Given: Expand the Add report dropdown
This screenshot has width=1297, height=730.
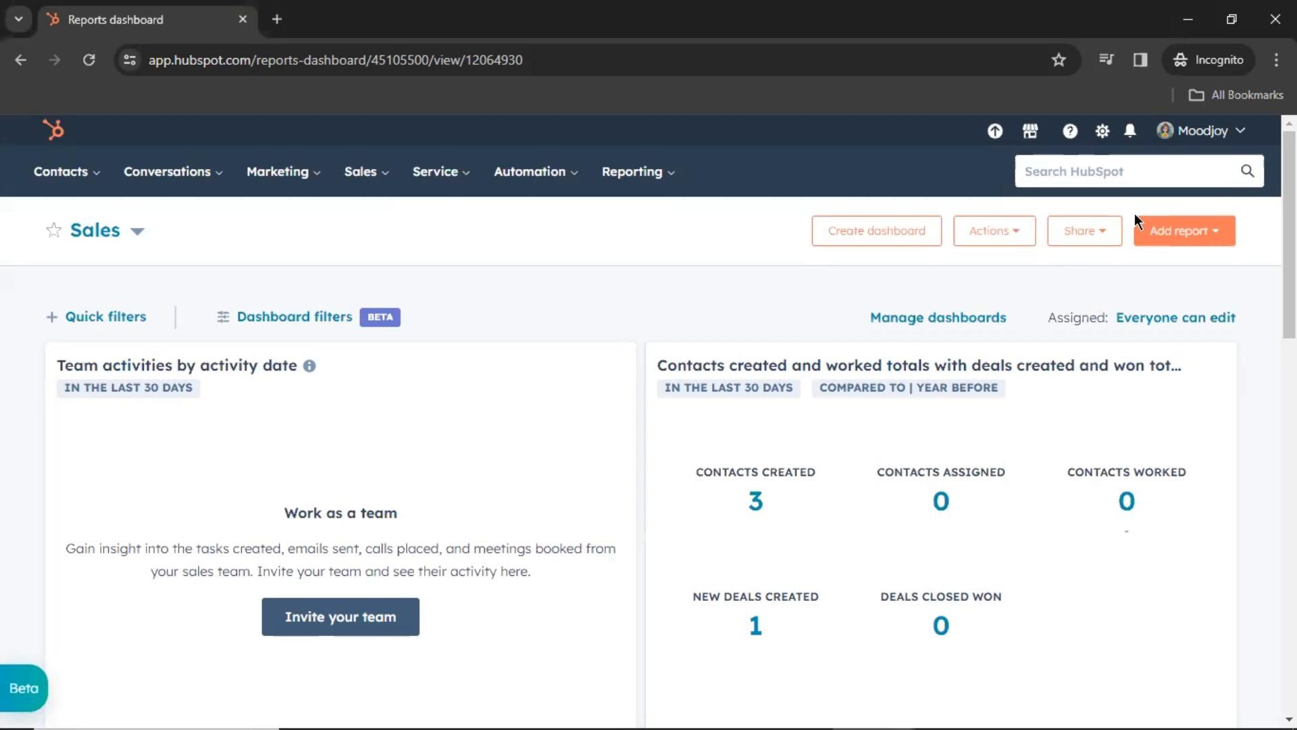Looking at the screenshot, I should 1184,230.
